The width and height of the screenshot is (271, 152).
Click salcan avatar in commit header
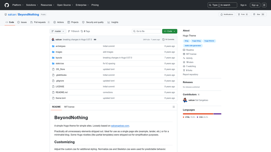pos(53,40)
